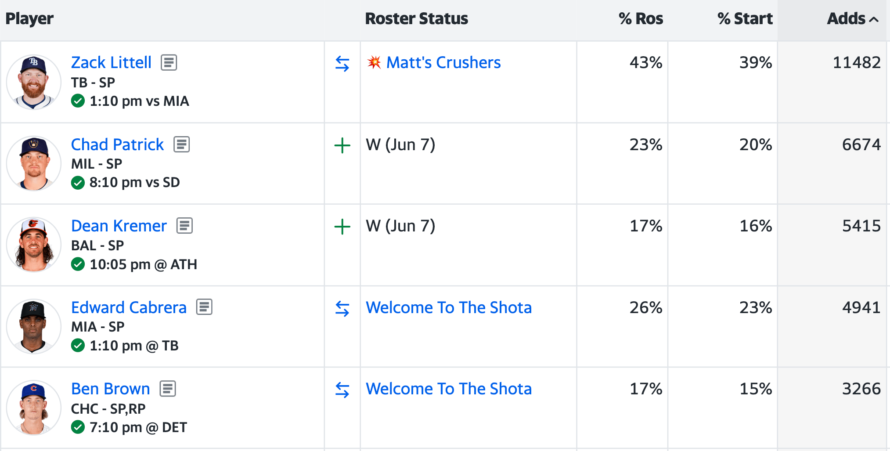This screenshot has width=890, height=451.
Task: Open Ben Brown's player notes icon
Action: 168,389
